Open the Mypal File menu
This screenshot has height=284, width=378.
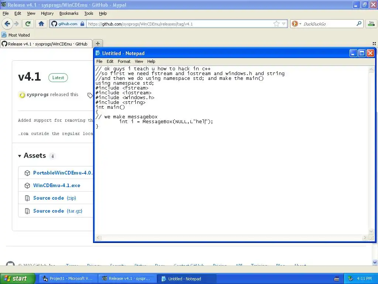point(6,13)
